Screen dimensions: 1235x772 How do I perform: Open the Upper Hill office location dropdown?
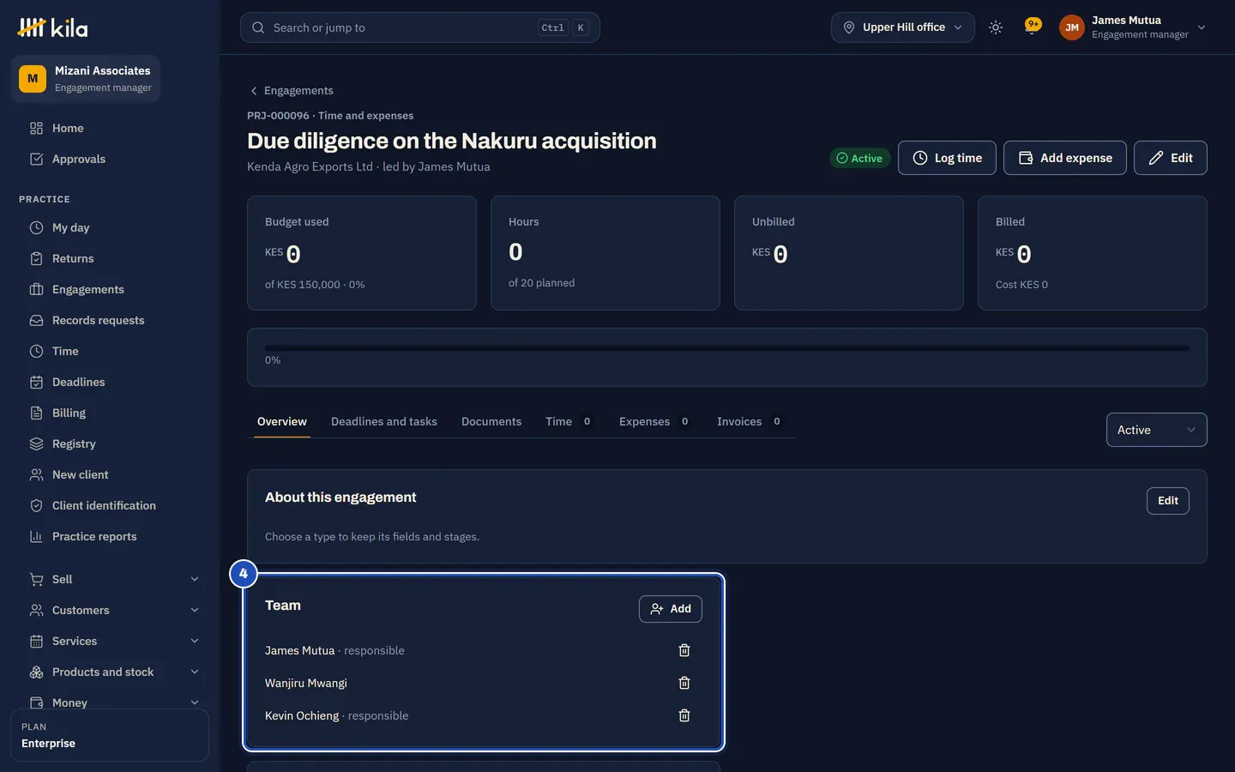click(x=902, y=27)
